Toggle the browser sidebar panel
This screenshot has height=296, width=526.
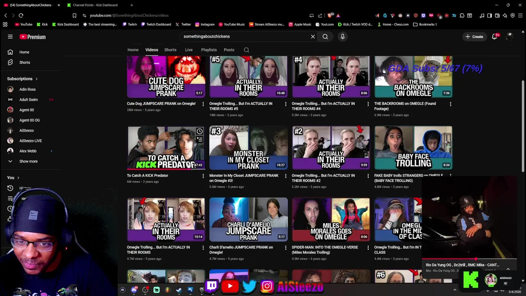[x=489, y=15]
